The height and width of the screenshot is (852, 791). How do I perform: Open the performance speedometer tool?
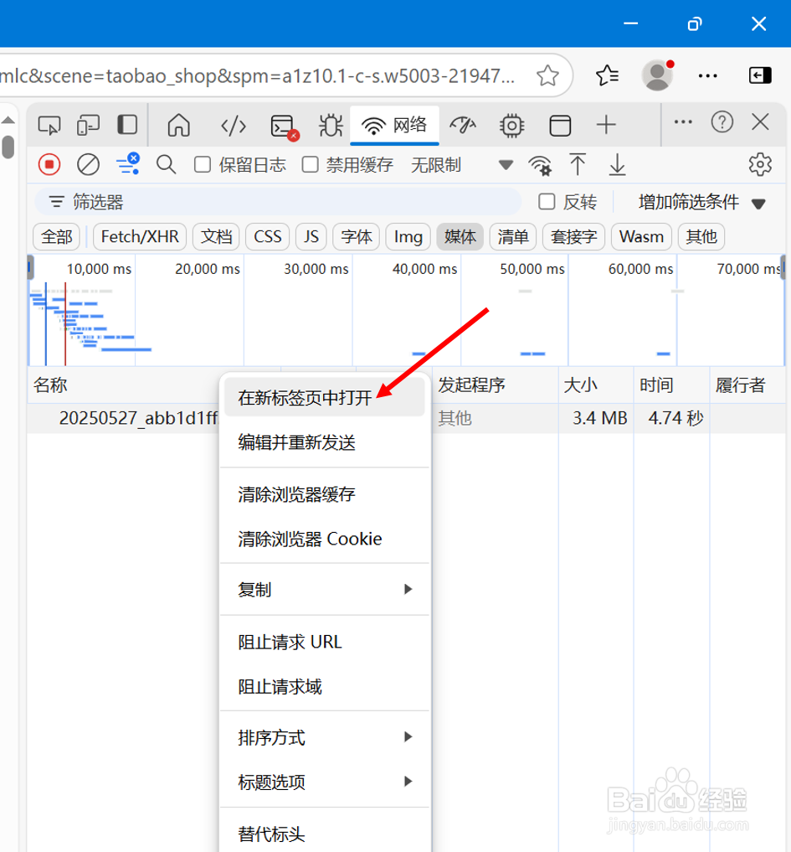[463, 124]
